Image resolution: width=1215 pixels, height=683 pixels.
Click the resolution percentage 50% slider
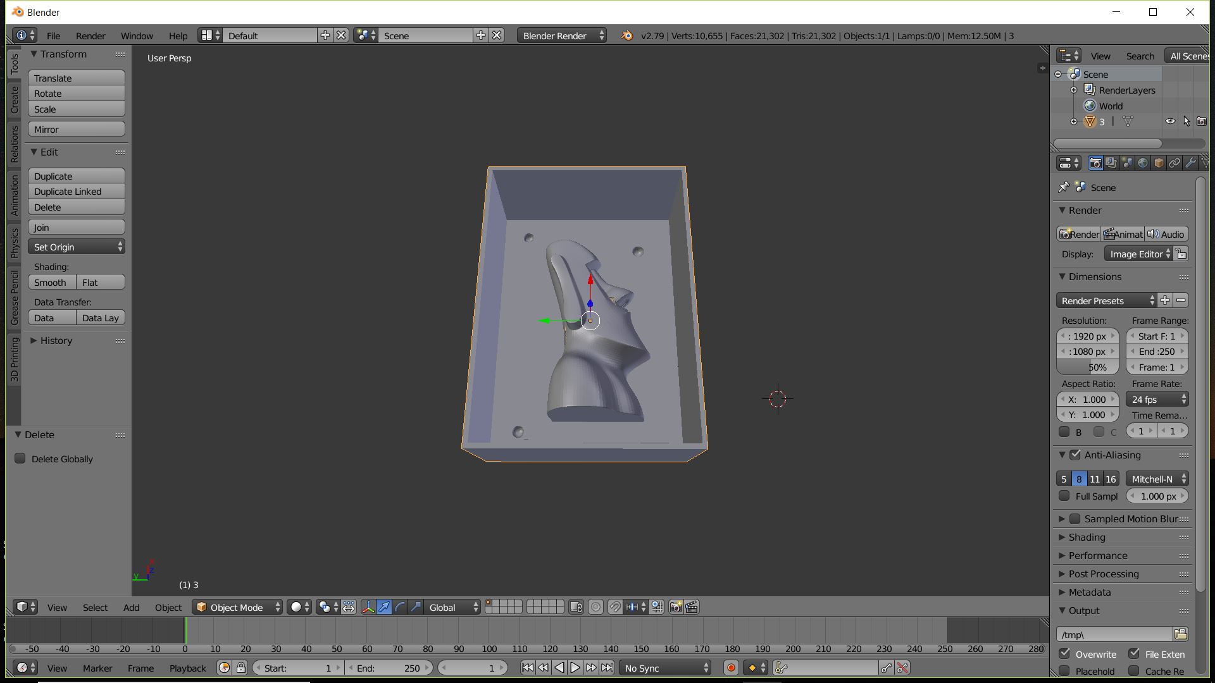[1087, 367]
